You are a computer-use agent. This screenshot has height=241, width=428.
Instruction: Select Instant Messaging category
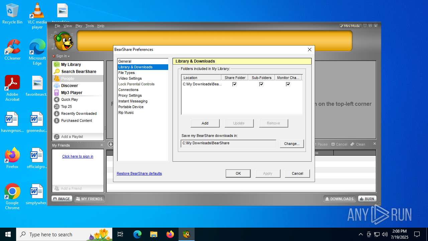pyautogui.click(x=143, y=101)
